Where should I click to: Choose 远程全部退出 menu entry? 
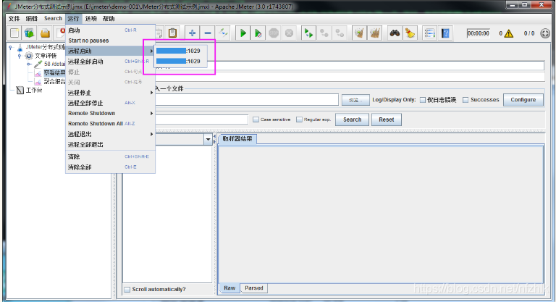[110, 144]
